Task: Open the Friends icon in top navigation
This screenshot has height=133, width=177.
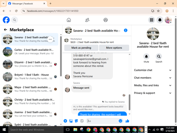Action: [x=87, y=20]
